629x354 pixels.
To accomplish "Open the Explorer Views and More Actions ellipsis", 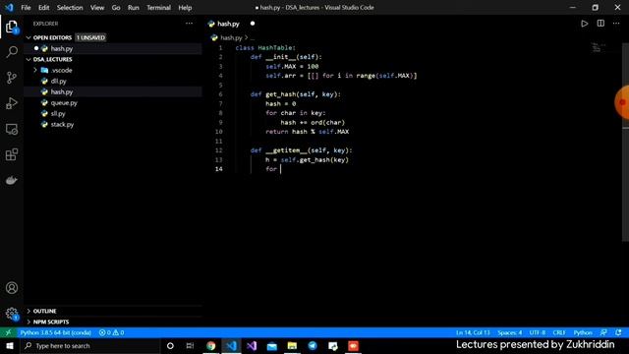I will (x=189, y=24).
